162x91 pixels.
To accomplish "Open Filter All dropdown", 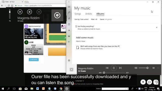I will click(94, 19).
